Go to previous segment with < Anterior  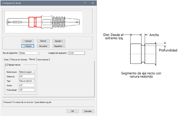28,46
